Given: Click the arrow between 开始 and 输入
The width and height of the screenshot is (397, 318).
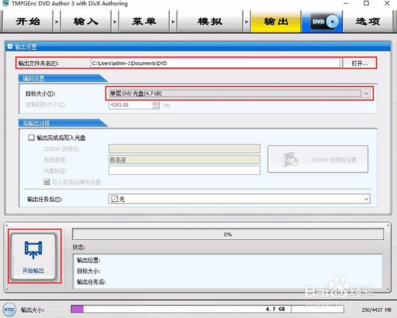Looking at the screenshot, I should click(x=57, y=22).
